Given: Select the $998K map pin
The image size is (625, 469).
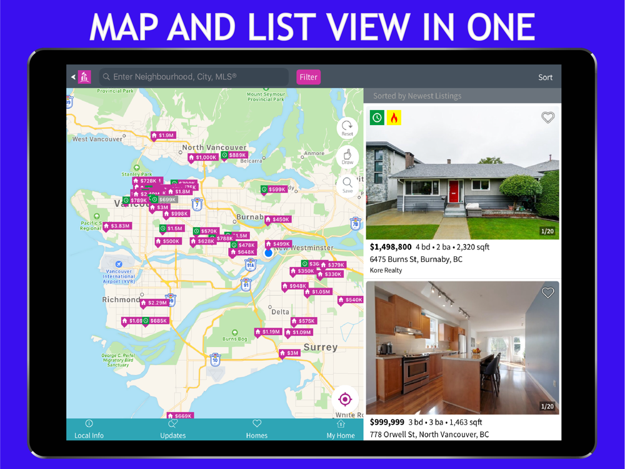Looking at the screenshot, I should (176, 214).
